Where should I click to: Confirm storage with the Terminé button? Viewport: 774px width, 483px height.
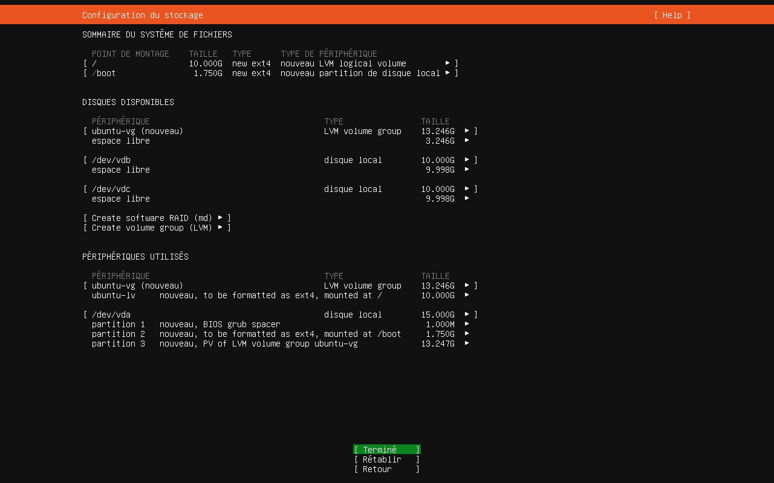(387, 450)
